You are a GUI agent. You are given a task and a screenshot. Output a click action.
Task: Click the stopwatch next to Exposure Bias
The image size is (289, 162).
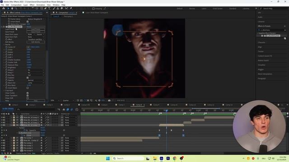pos(6,65)
